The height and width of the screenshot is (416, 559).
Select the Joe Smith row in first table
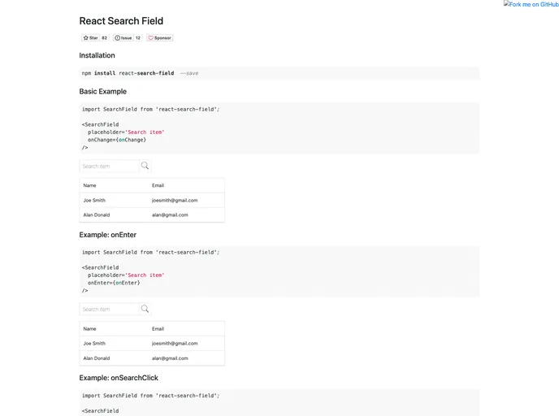[152, 201]
